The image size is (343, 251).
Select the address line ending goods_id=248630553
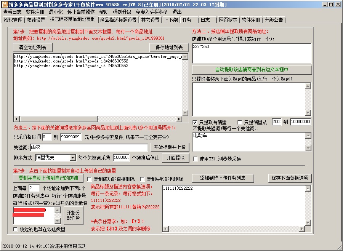click(71, 66)
